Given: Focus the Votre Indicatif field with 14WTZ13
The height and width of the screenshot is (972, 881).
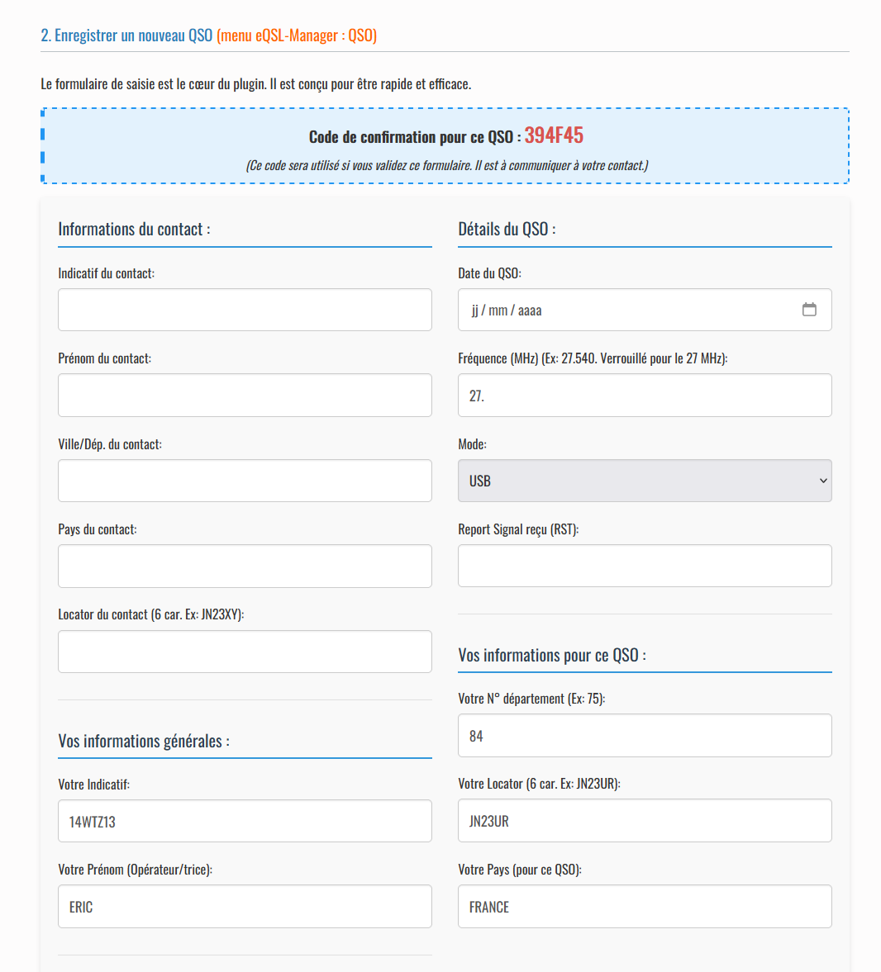Looking at the screenshot, I should [x=245, y=822].
